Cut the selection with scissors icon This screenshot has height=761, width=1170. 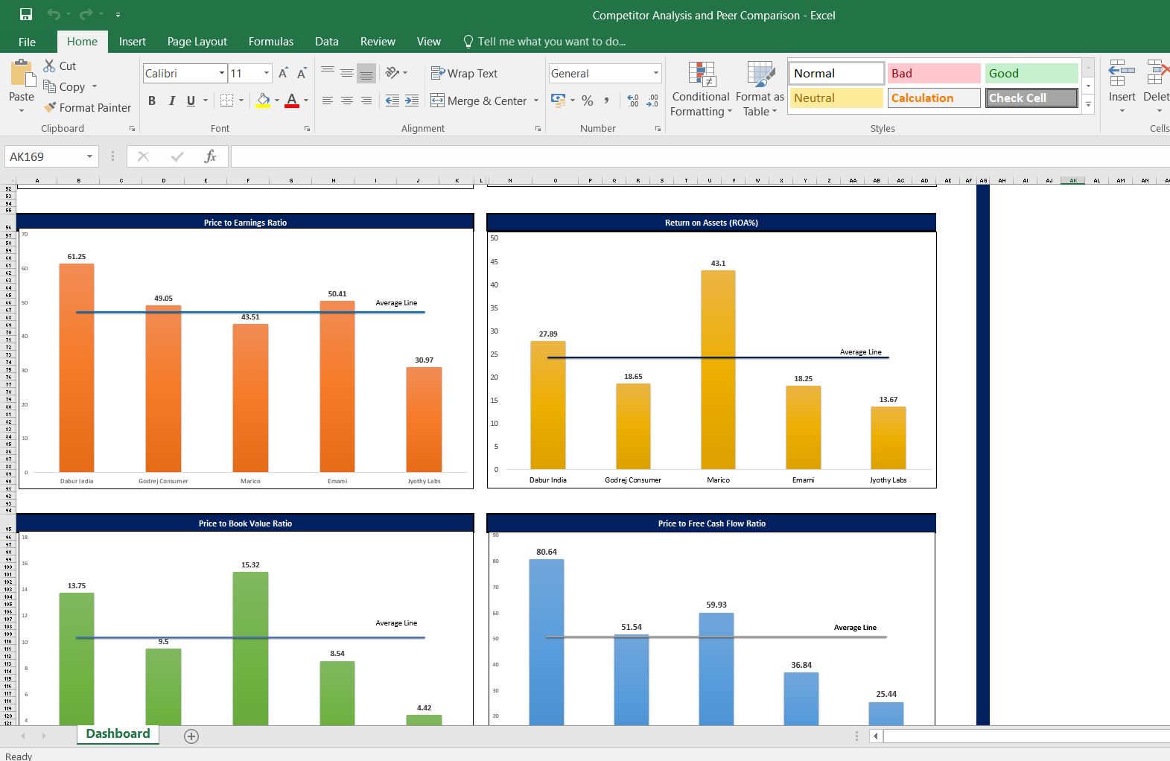(x=50, y=66)
